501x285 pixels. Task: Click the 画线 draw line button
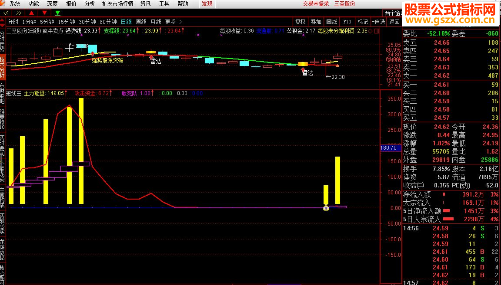click(332, 22)
